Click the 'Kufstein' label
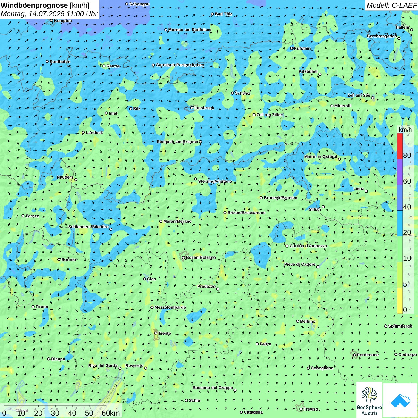Image resolution: width=418 pixels, height=418 pixels. click(x=302, y=48)
